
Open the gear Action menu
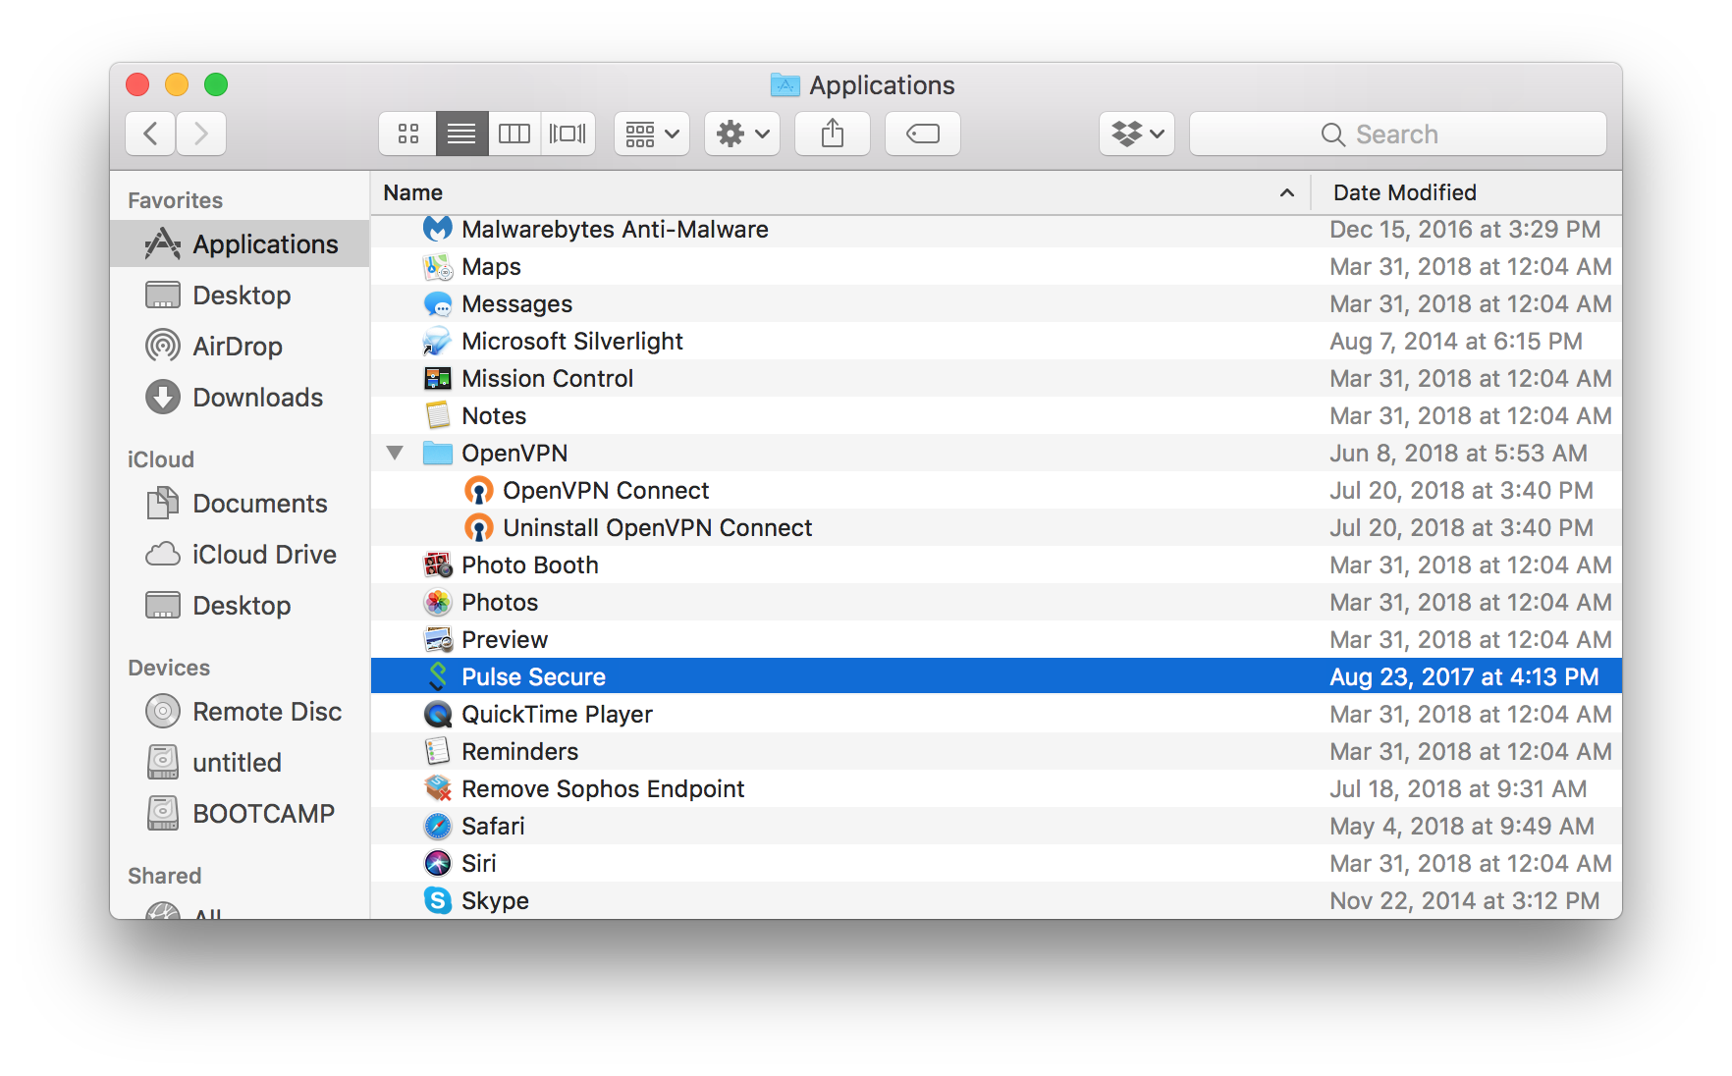(x=742, y=134)
